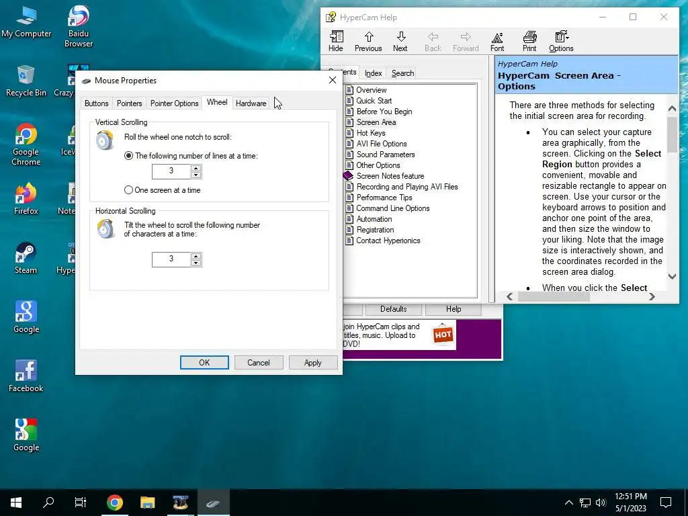Click the Defaults button in HyperCam window

pos(394,309)
